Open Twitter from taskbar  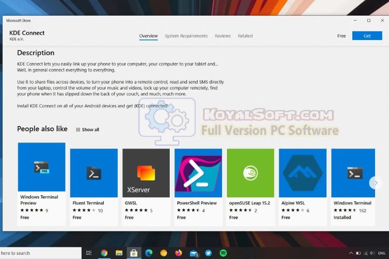click(x=209, y=253)
